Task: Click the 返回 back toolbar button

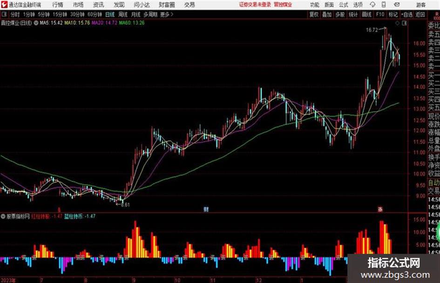Action: (420, 14)
